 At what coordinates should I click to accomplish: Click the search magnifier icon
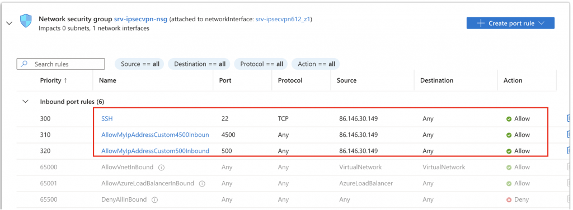25,64
